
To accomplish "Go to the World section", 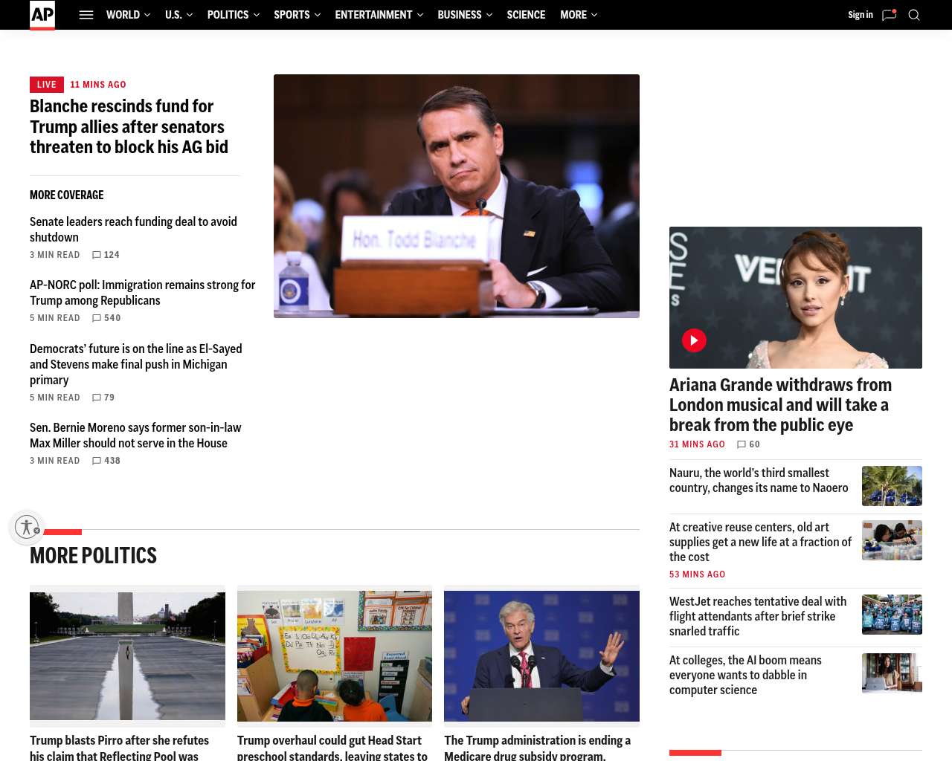I will point(123,15).
